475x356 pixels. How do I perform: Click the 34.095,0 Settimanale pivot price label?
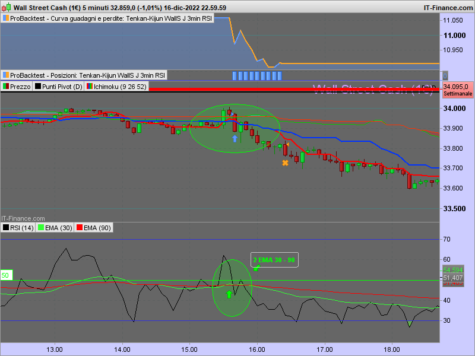457,90
